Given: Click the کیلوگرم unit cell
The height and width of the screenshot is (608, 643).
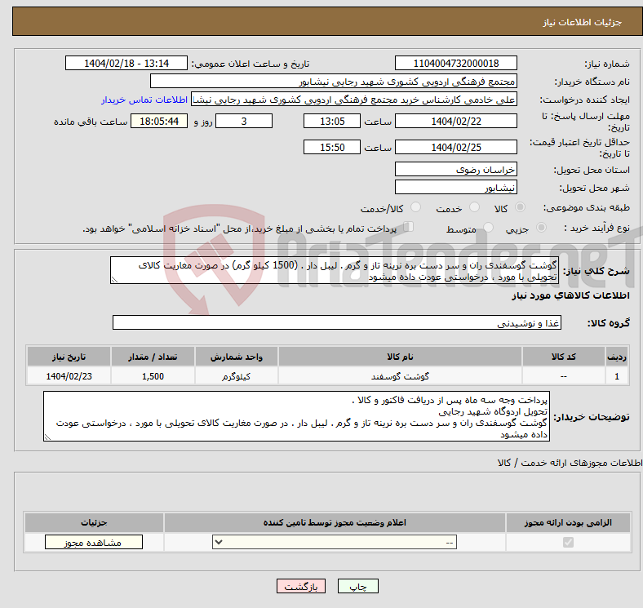Looking at the screenshot, I should tap(237, 376).
